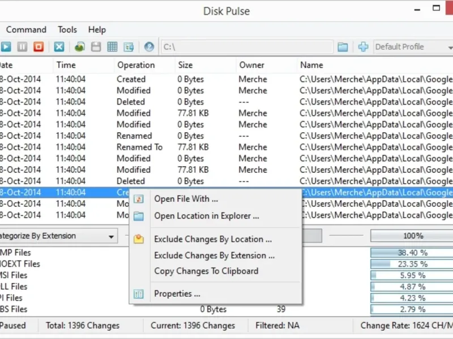Click the floppy disk save icon
This screenshot has height=339, width=453.
(x=96, y=47)
